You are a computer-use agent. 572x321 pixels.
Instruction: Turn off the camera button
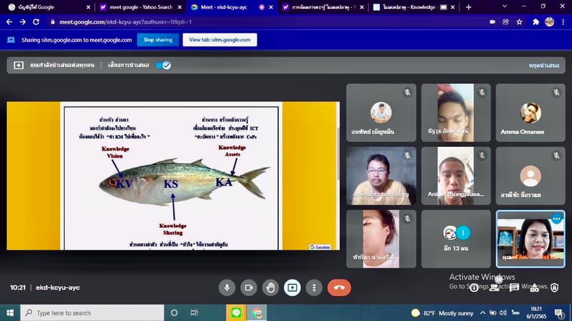click(x=248, y=288)
